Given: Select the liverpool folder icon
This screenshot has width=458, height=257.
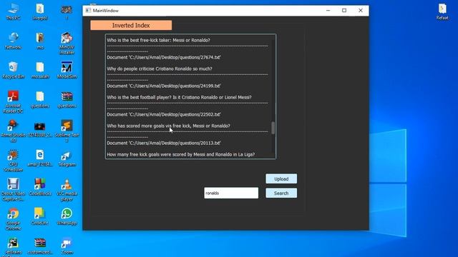Looking at the screenshot, I should click(x=40, y=11).
